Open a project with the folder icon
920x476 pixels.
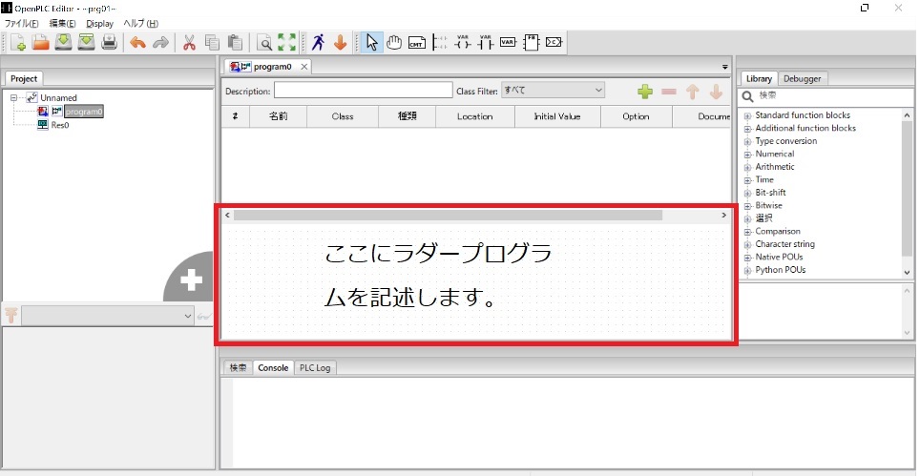(x=40, y=42)
